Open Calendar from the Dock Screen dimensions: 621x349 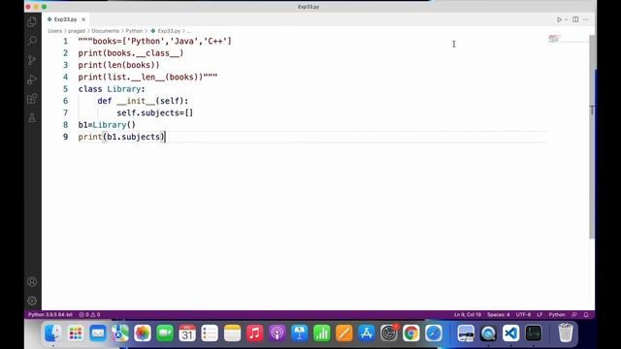click(x=187, y=333)
